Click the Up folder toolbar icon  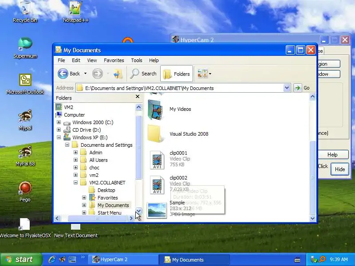click(x=118, y=74)
